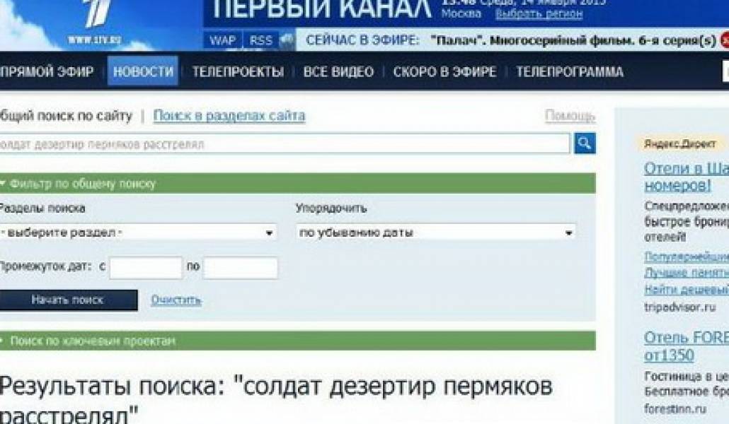
Task: Go to the ТЕЛЕПРОЕКТЫ menu item
Action: coord(238,71)
